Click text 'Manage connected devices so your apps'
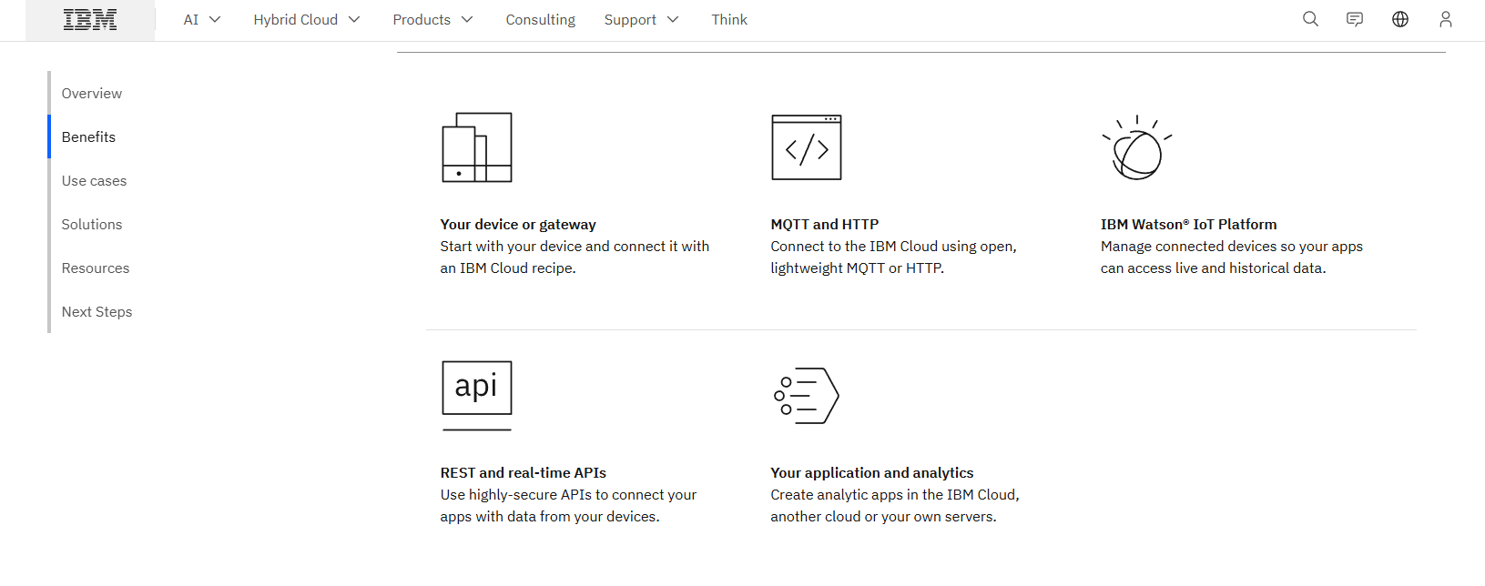1485x586 pixels. click(1232, 247)
